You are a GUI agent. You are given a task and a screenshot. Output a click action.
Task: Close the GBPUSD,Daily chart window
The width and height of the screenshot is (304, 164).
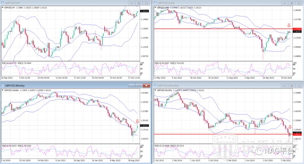click(x=299, y=3)
